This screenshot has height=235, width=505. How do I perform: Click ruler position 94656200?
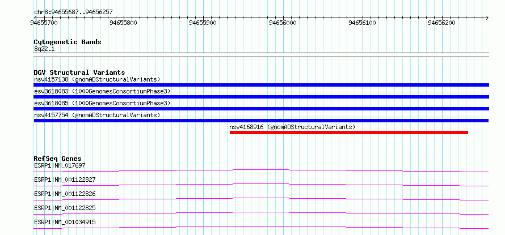[442, 23]
